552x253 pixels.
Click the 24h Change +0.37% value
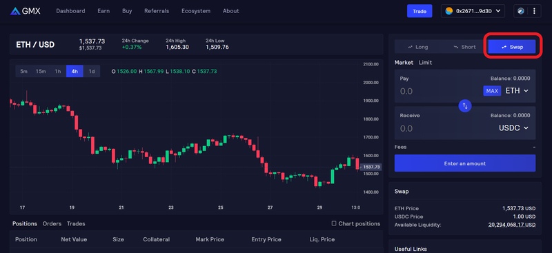tap(132, 47)
